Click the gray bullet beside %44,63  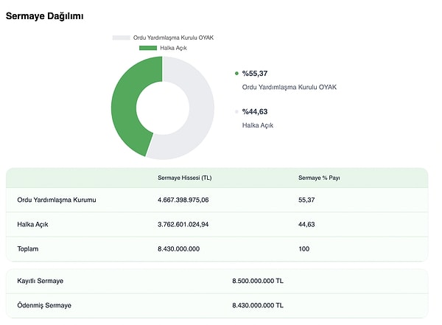click(236, 112)
